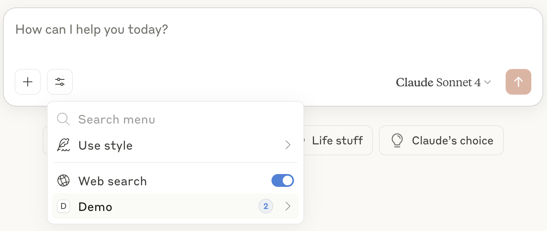Select the Demo menu item label
547x231 pixels.
(x=95, y=207)
